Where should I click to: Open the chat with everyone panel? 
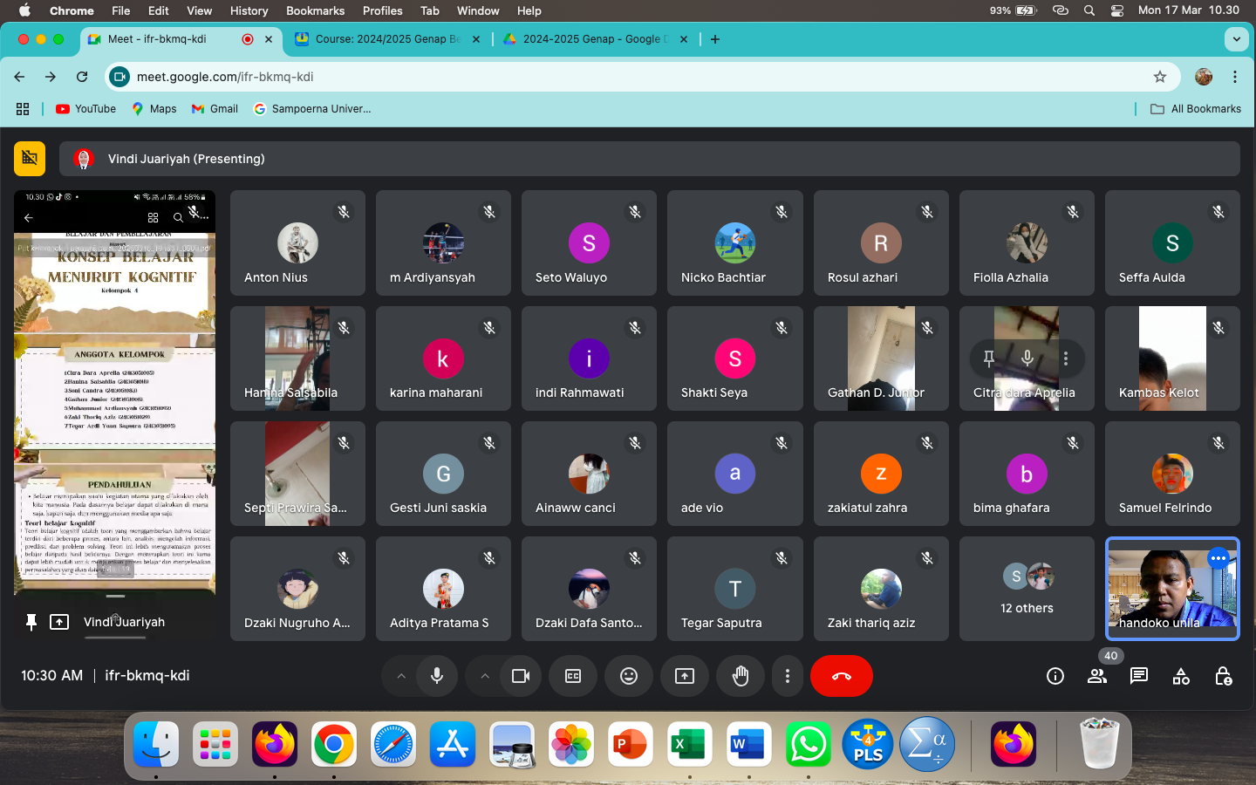coord(1139,676)
